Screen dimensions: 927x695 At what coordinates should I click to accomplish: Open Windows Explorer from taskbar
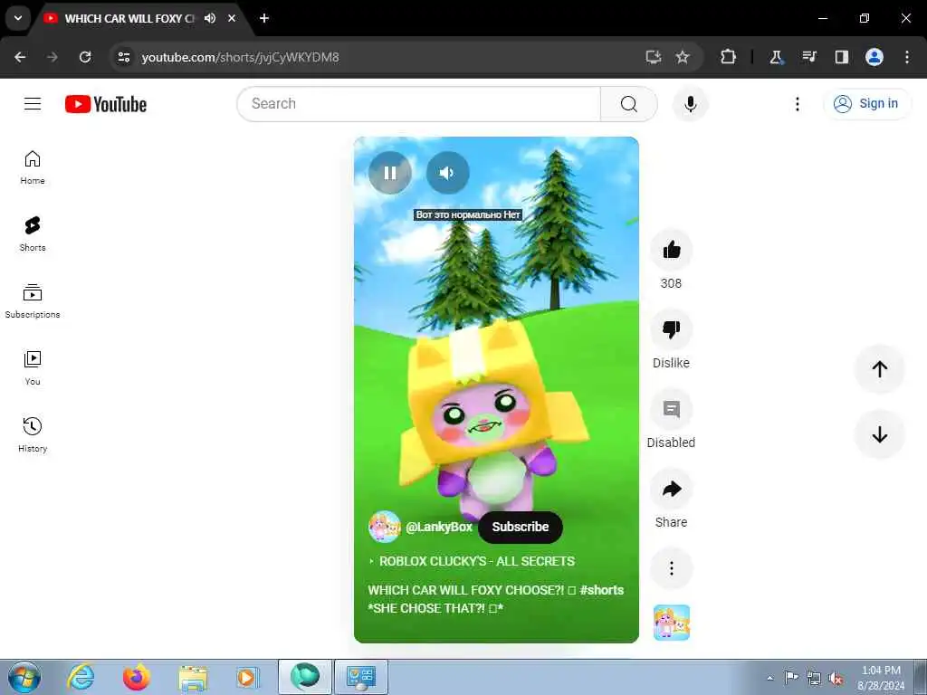[x=193, y=677]
